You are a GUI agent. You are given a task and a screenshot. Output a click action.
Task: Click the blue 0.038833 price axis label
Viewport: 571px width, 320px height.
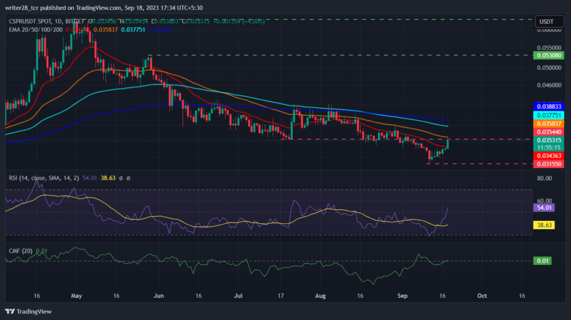pyautogui.click(x=549, y=106)
